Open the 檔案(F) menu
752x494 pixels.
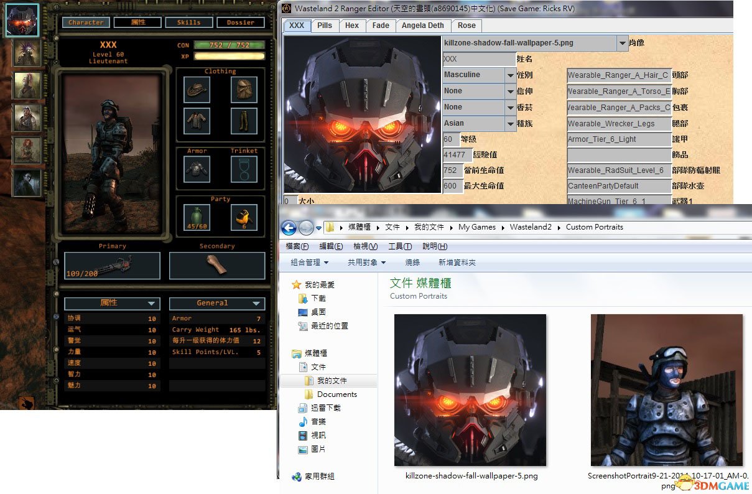297,246
